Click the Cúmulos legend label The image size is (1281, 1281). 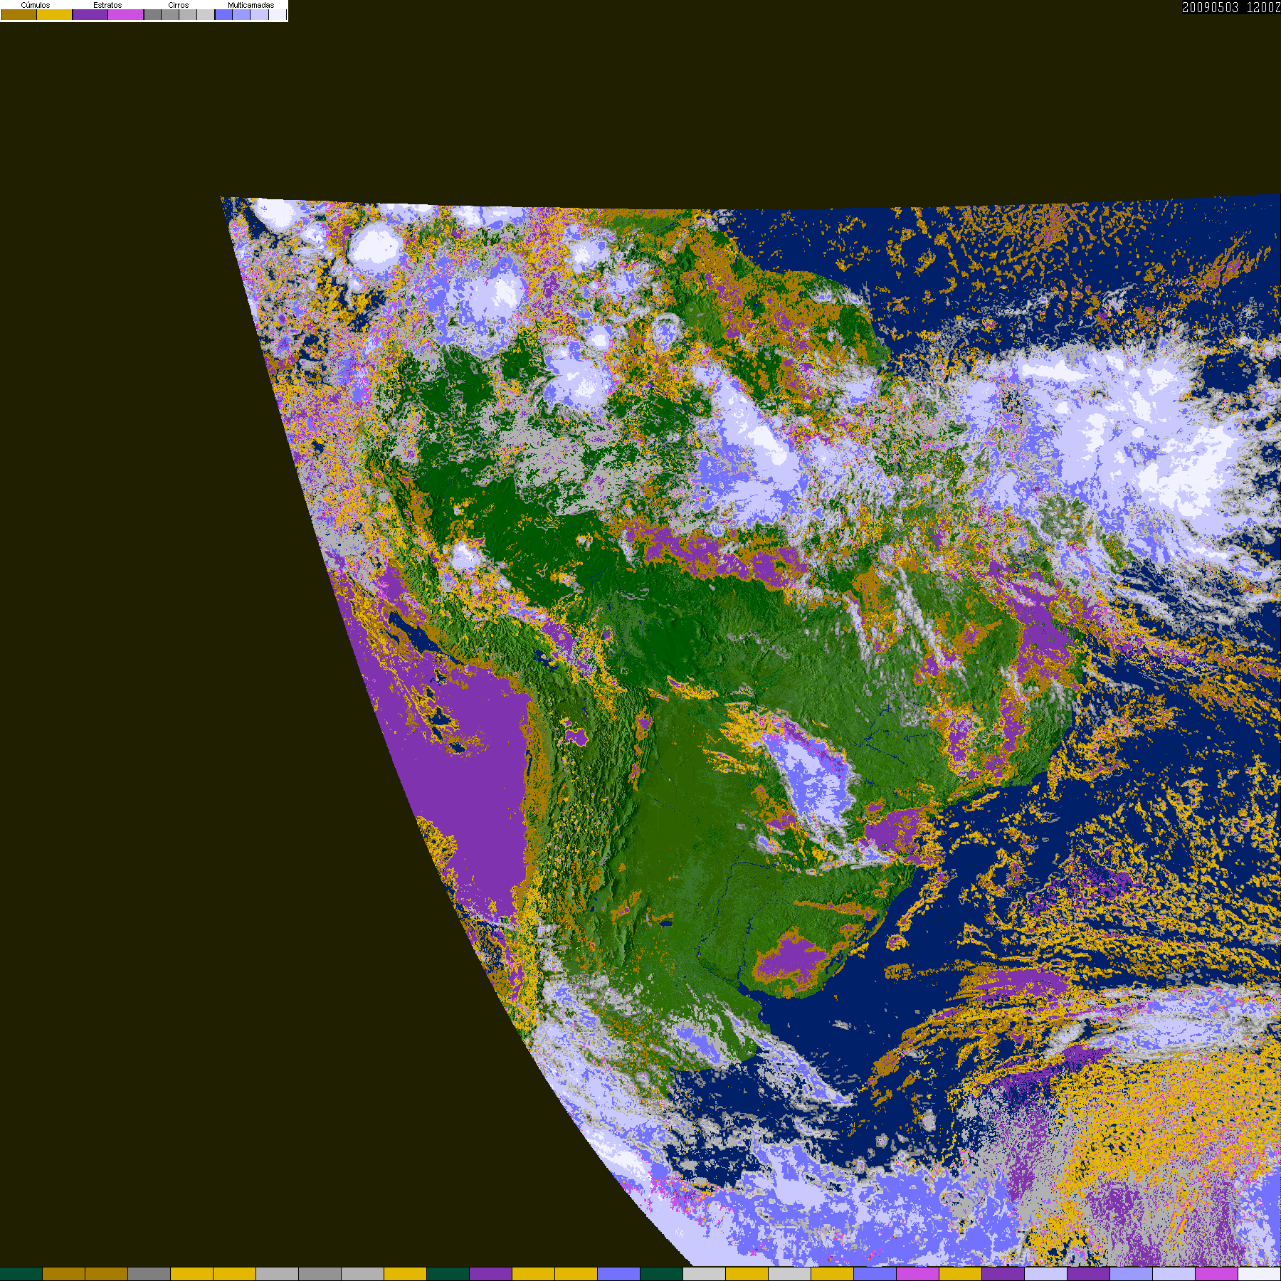(x=36, y=5)
